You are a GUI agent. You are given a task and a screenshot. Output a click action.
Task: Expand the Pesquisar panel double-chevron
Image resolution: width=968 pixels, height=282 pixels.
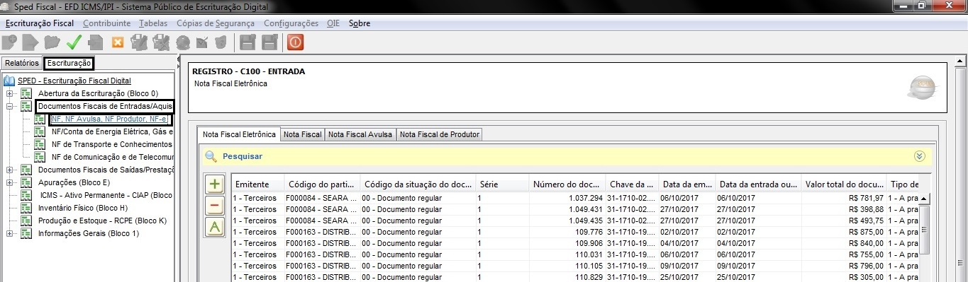click(920, 156)
